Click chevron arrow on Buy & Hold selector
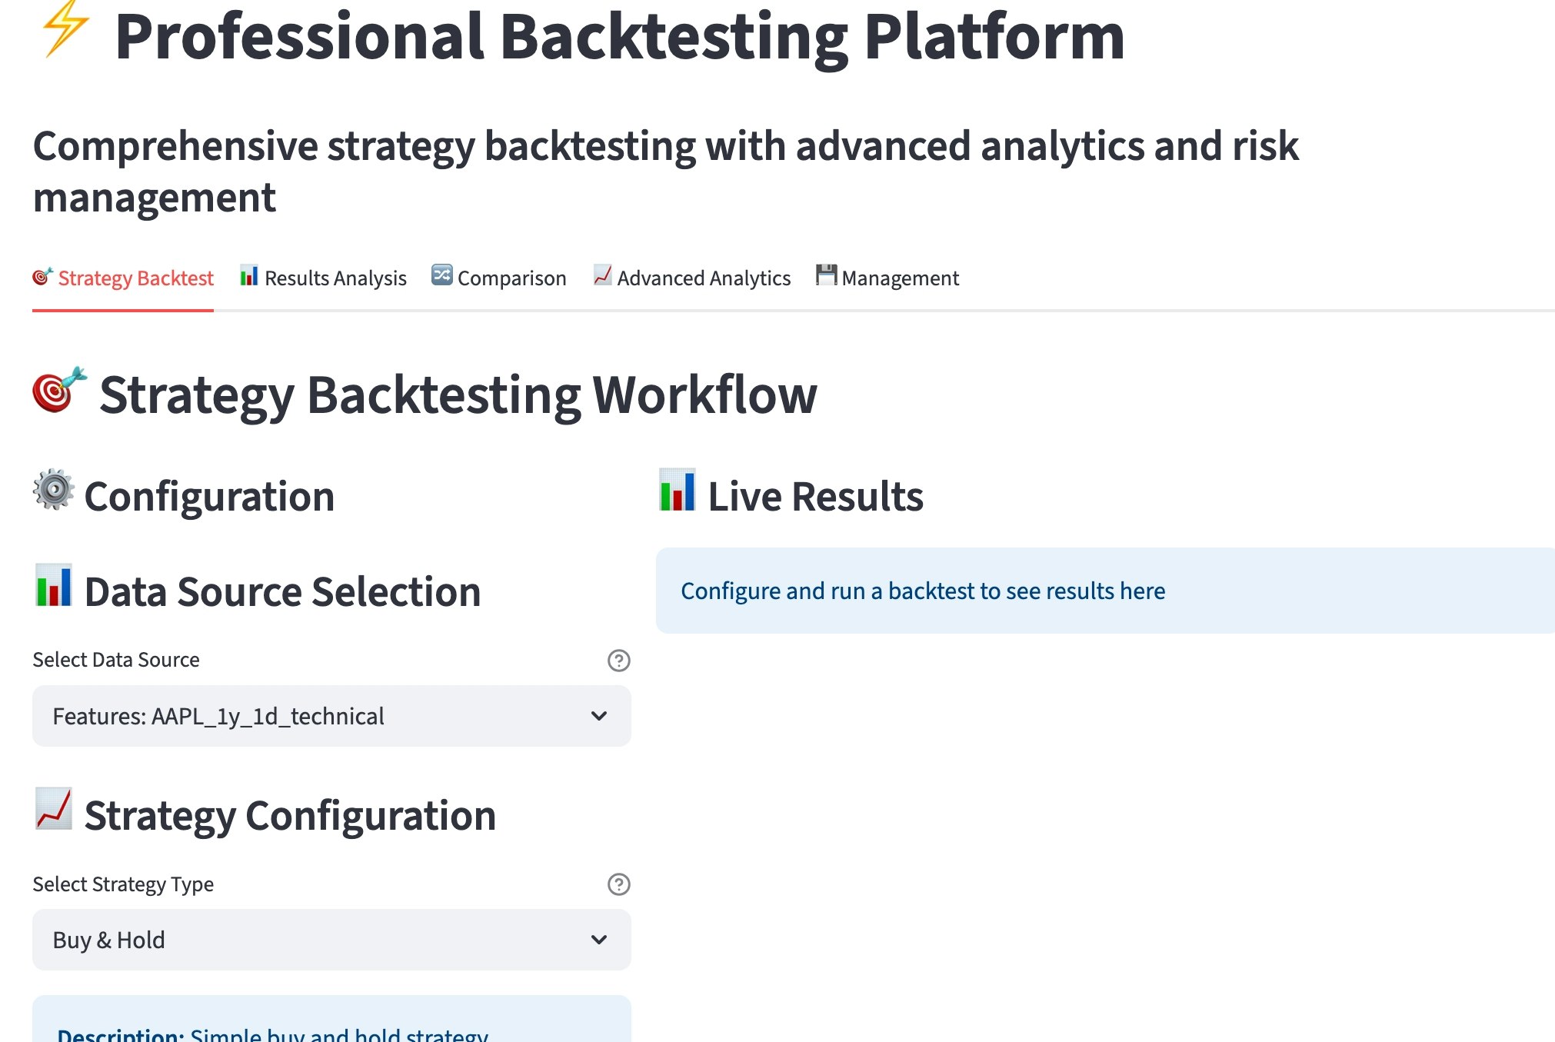This screenshot has width=1555, height=1042. coord(599,940)
